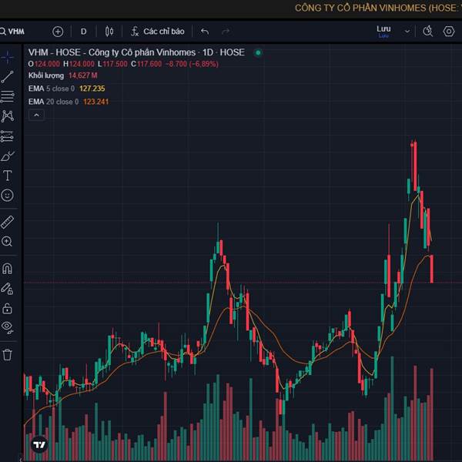This screenshot has height=462, width=462.
Task: Click the Khối lượng volume legend
Action: (46, 75)
